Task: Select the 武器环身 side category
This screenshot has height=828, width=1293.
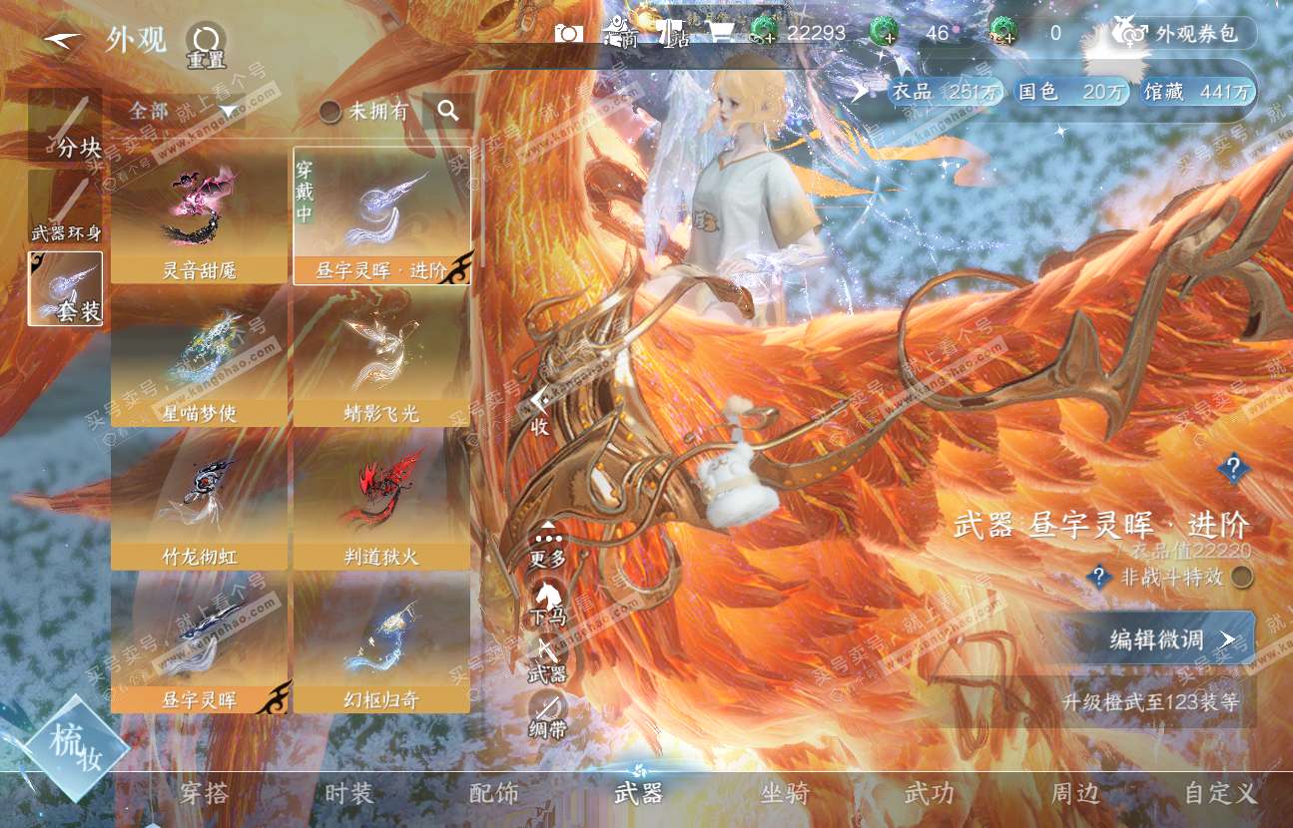Action: pyautogui.click(x=66, y=208)
